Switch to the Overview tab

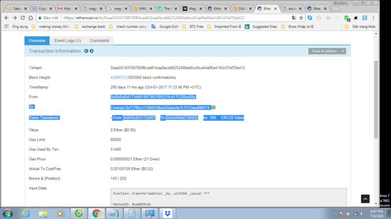pyautogui.click(x=37, y=40)
